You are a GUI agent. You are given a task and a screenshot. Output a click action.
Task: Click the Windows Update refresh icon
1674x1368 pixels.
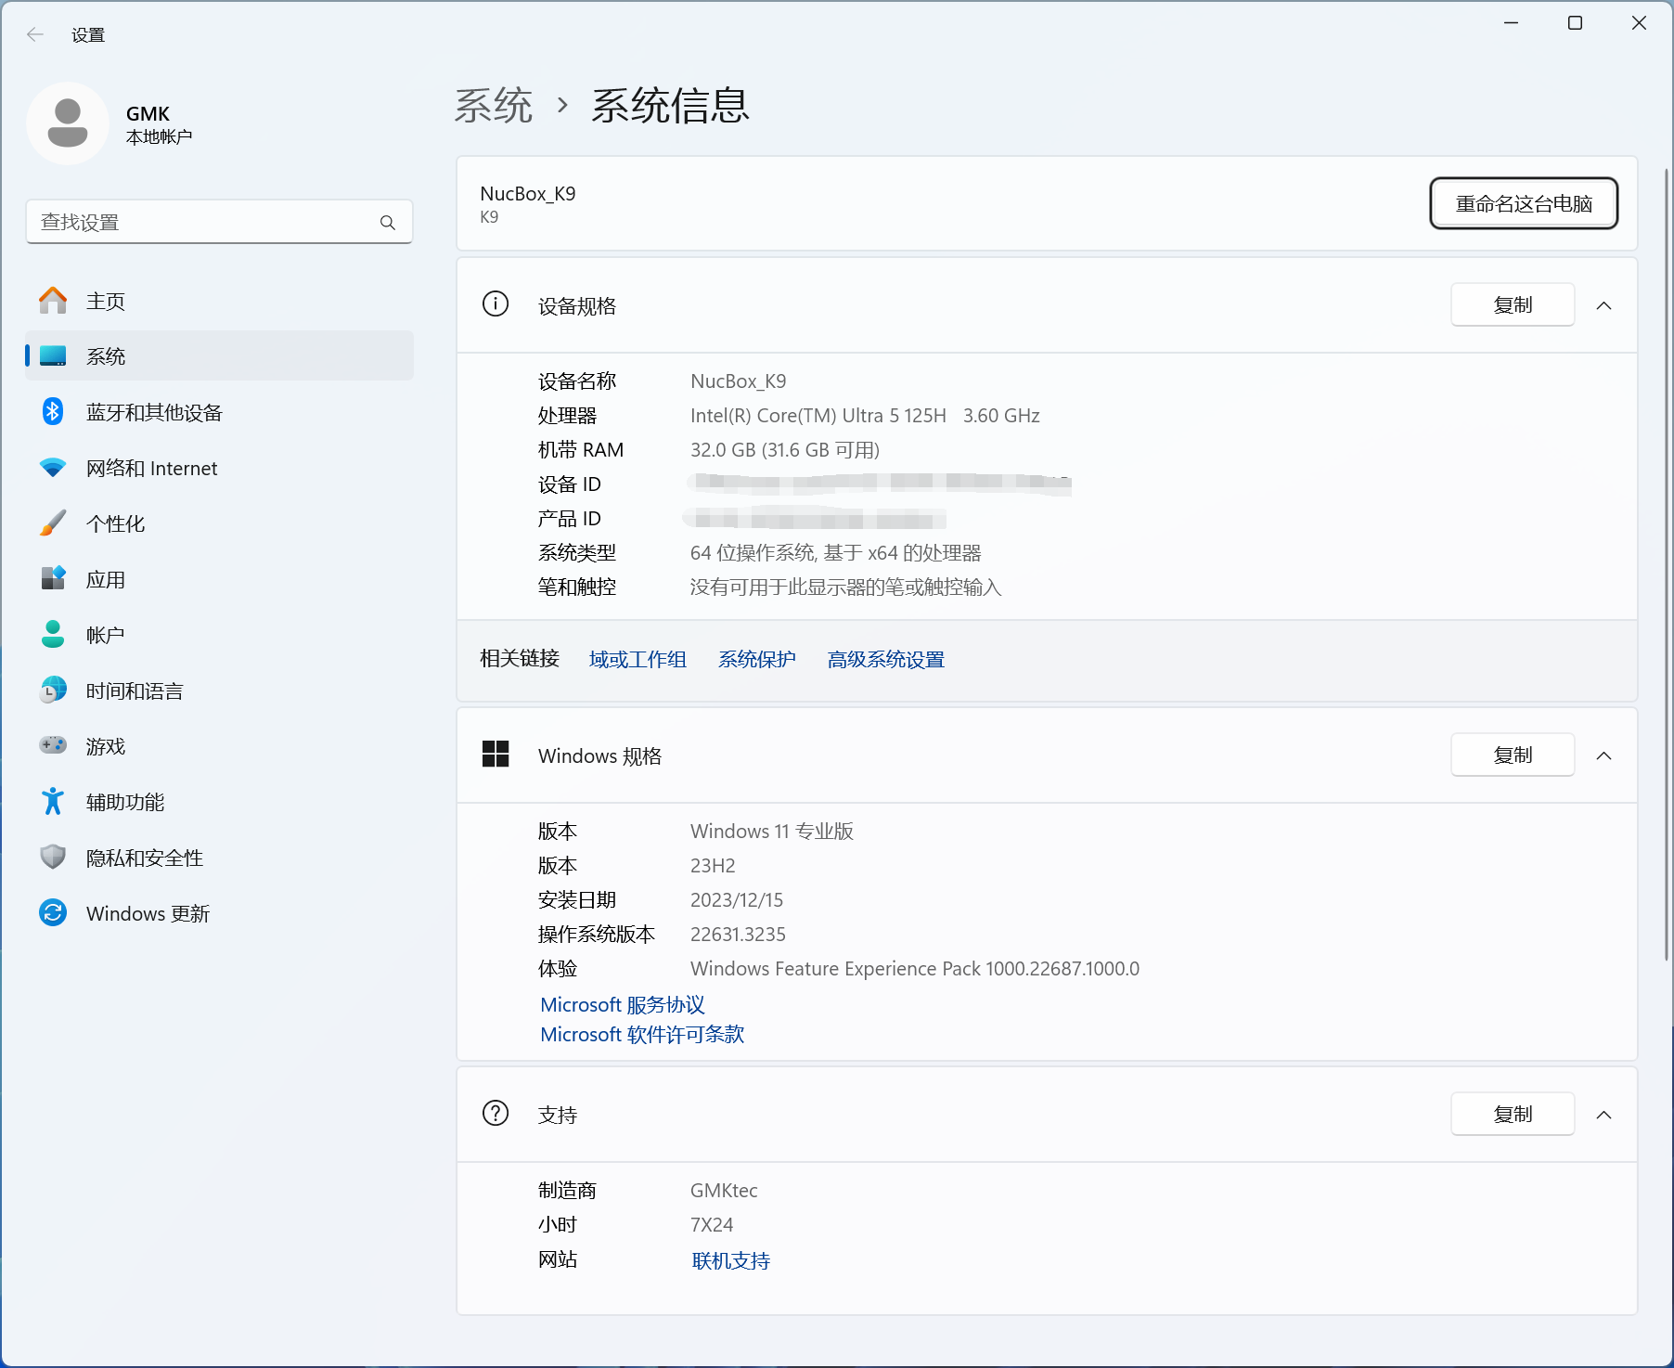[53, 913]
